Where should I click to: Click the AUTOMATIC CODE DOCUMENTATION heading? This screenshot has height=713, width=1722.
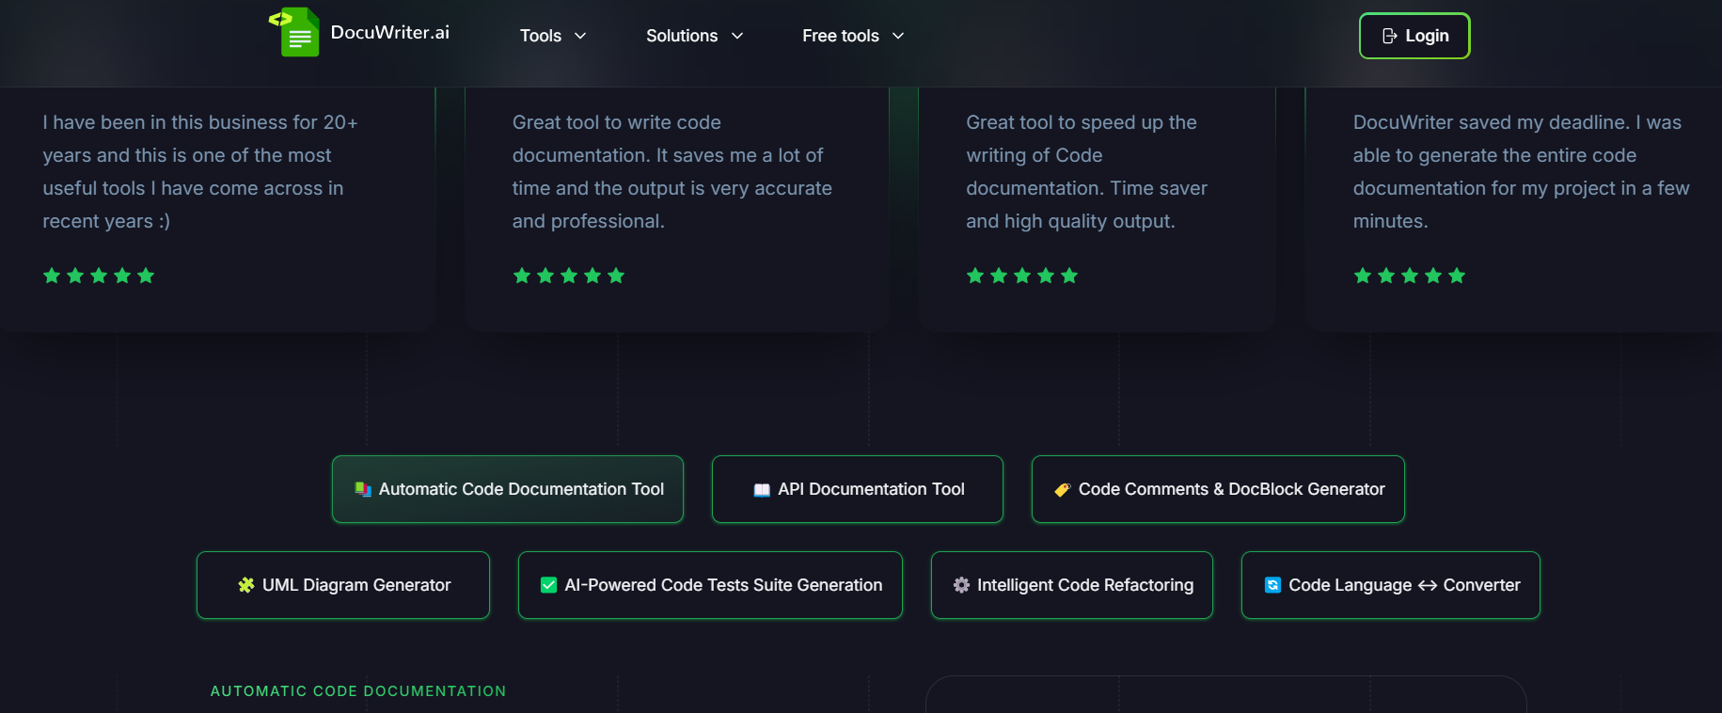tap(358, 691)
